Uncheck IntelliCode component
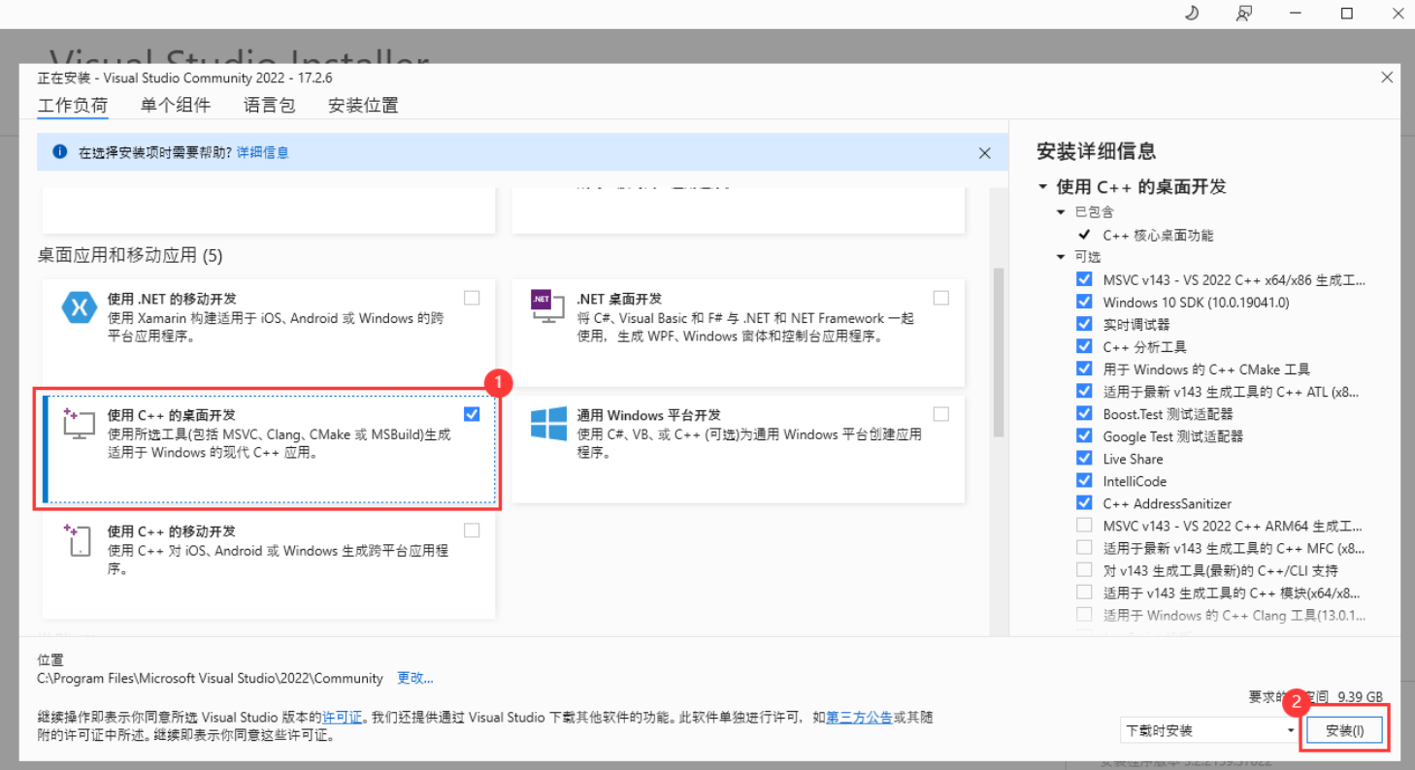The width and height of the screenshot is (1415, 770). (x=1084, y=480)
